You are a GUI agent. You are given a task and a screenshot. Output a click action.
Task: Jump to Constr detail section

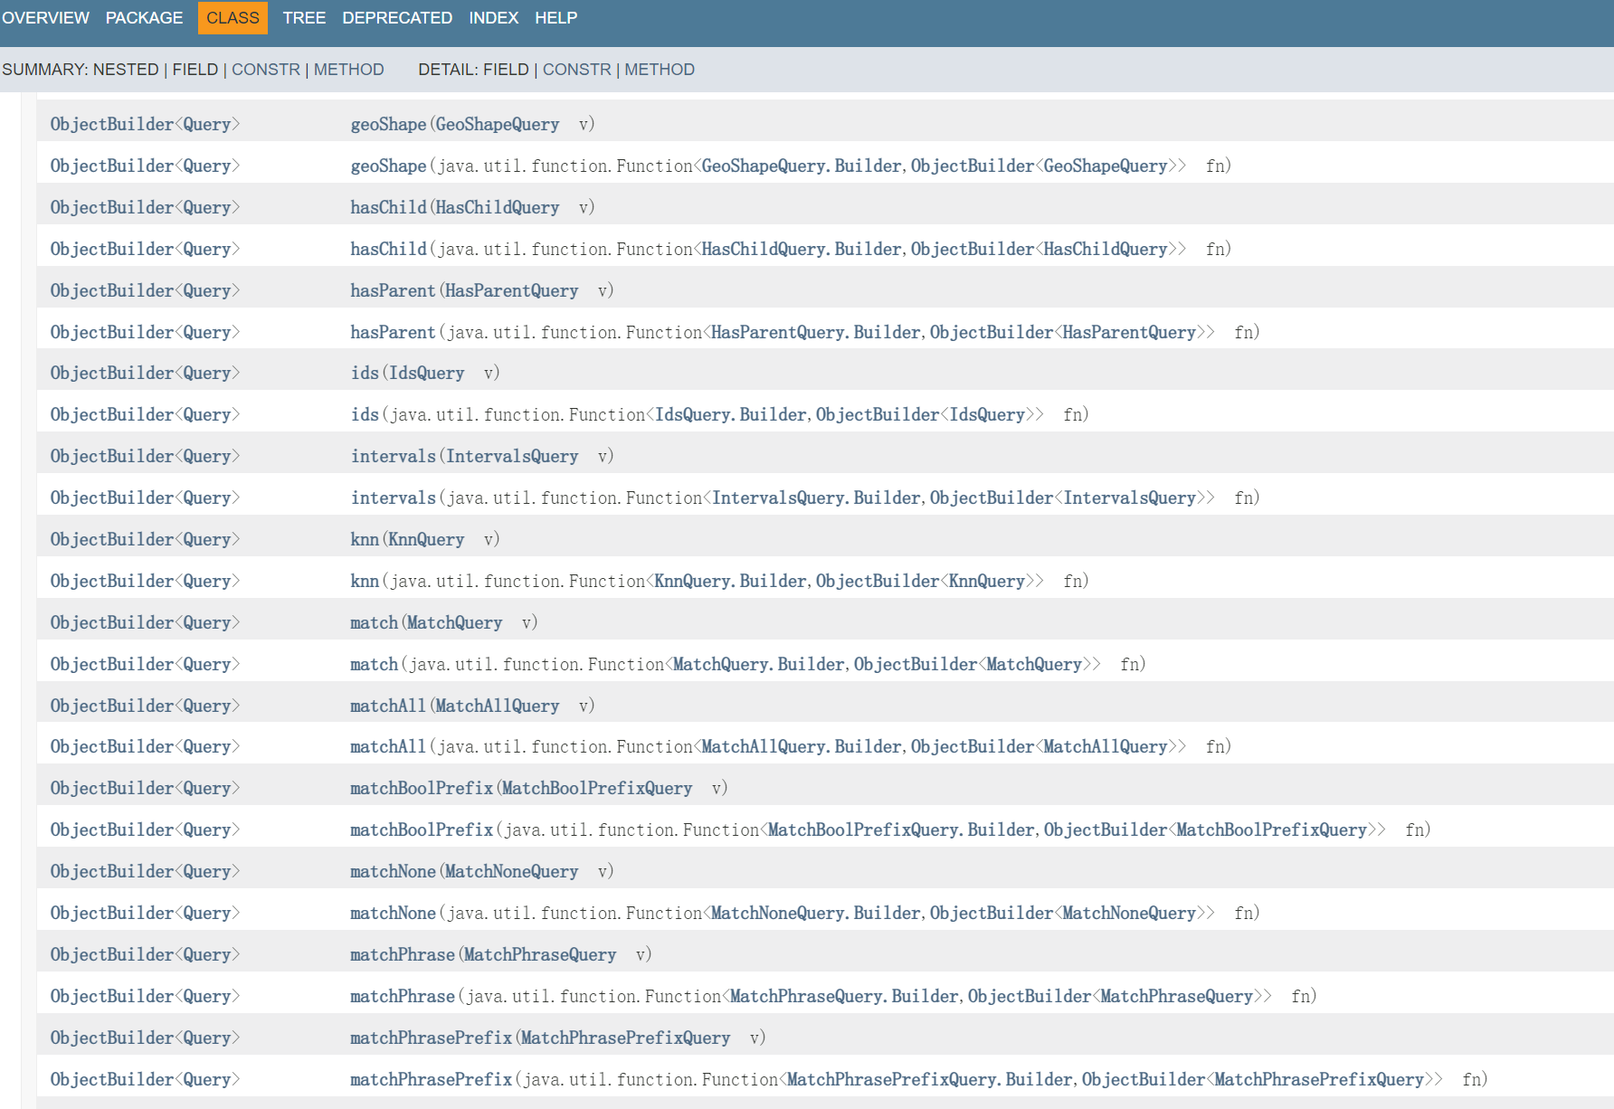coord(576,70)
